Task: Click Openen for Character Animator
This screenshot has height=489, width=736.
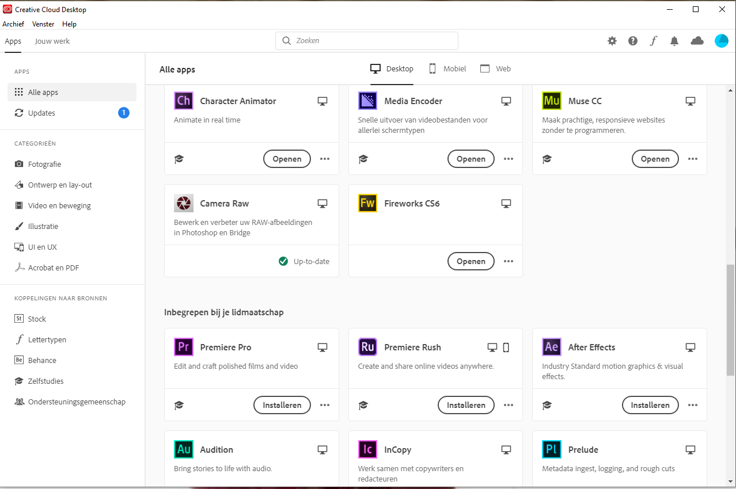Action: click(x=287, y=159)
